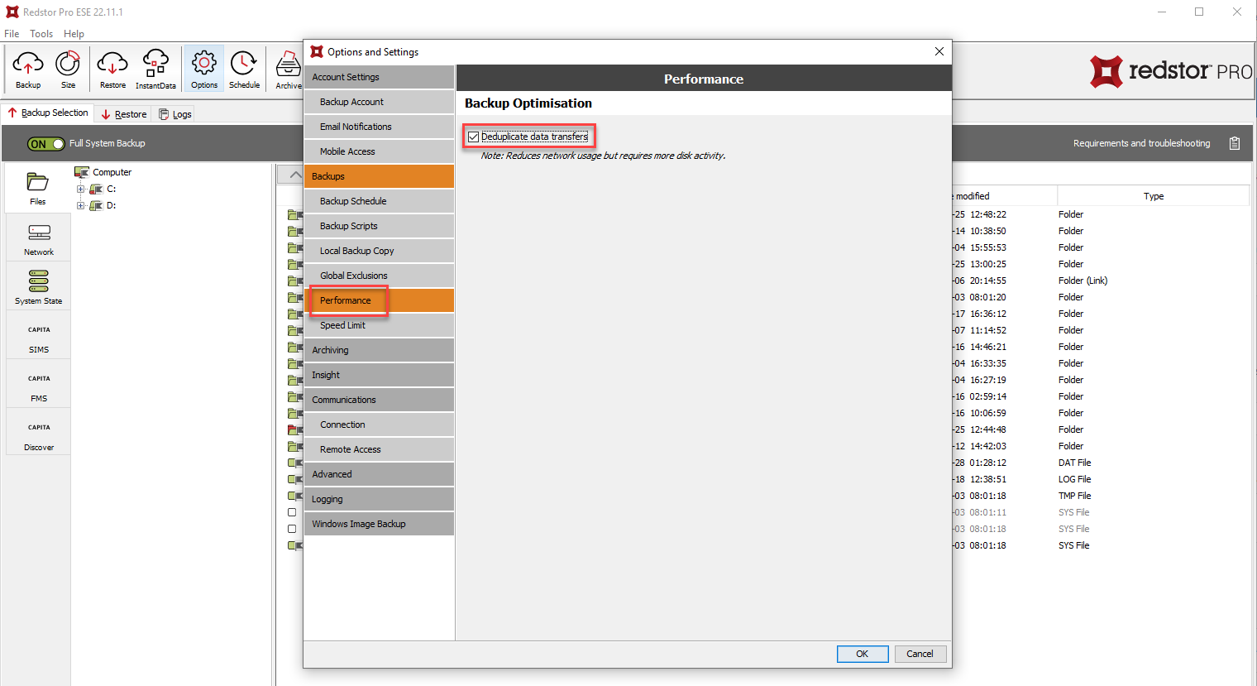Open Speed Limit settings page

pos(379,325)
